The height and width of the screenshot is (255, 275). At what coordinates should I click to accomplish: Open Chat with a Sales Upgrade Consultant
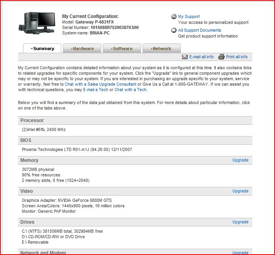click(x=100, y=84)
